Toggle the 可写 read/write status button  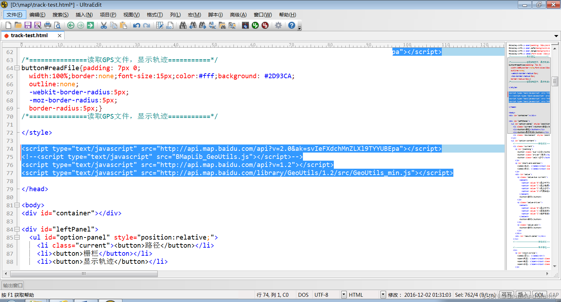pyautogui.click(x=507, y=295)
